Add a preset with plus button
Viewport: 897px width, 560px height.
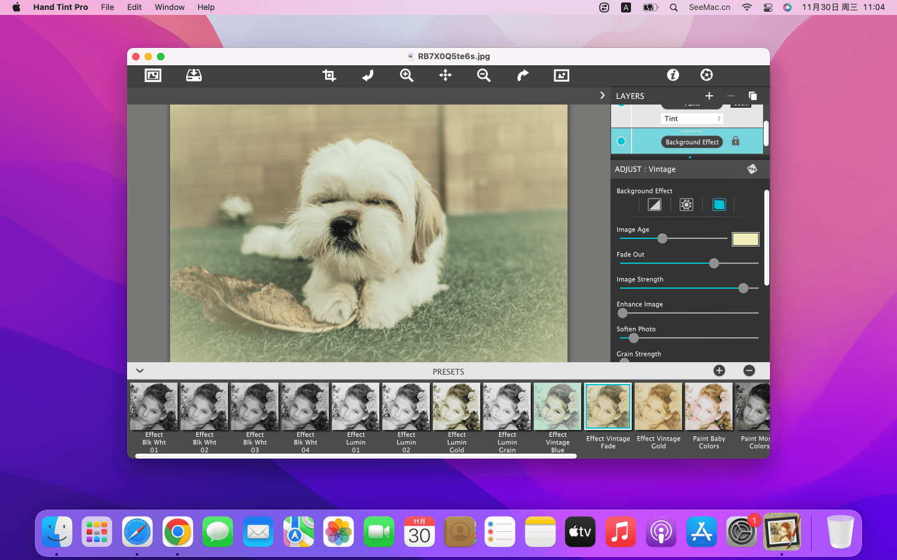[719, 371]
